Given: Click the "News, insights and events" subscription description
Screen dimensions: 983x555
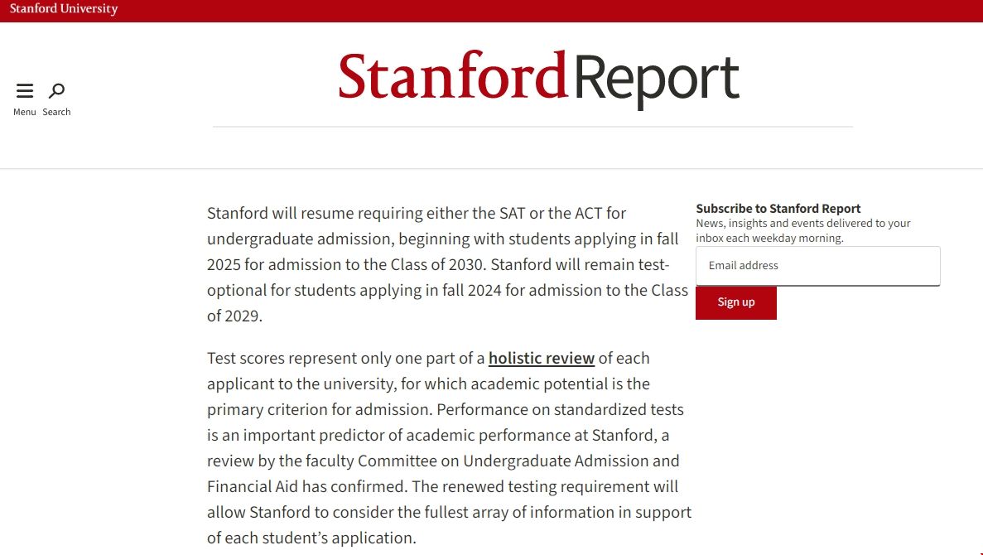Looking at the screenshot, I should pos(802,230).
